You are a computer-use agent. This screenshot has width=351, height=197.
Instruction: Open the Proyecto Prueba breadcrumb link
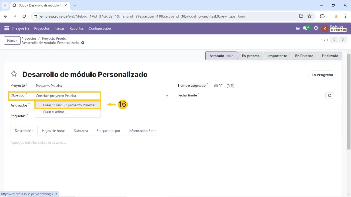[x=54, y=39]
